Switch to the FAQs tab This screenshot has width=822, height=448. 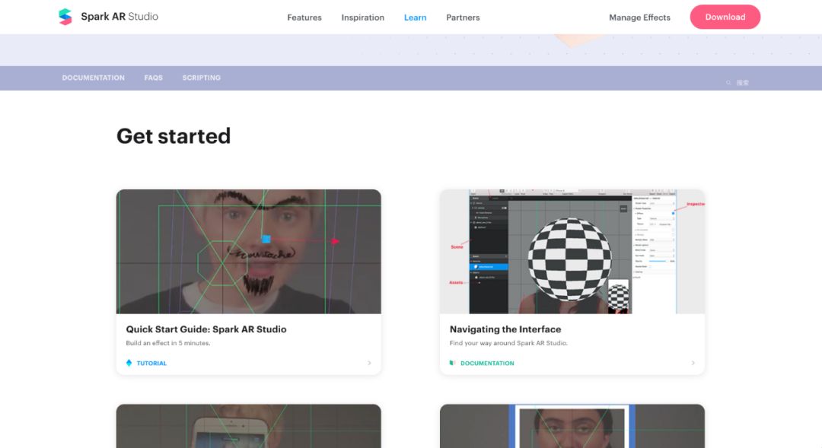(x=154, y=78)
